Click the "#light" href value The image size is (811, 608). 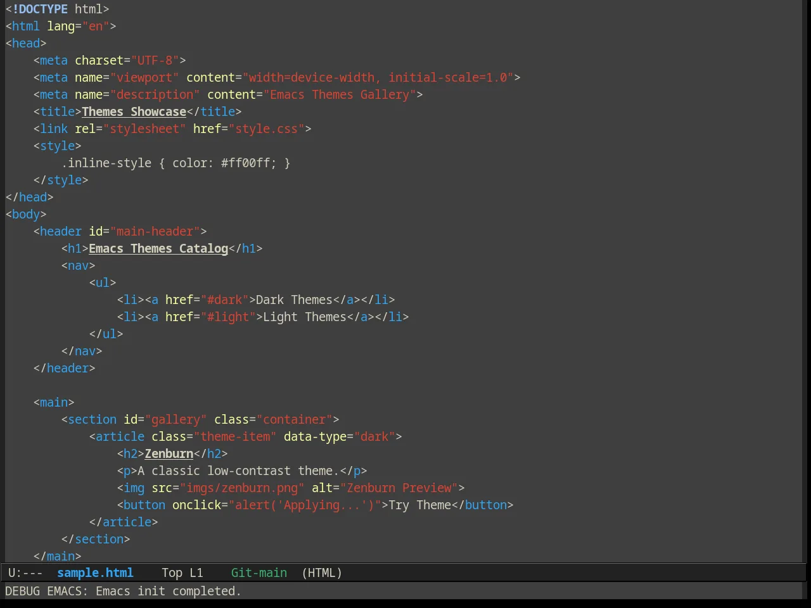[x=228, y=317]
